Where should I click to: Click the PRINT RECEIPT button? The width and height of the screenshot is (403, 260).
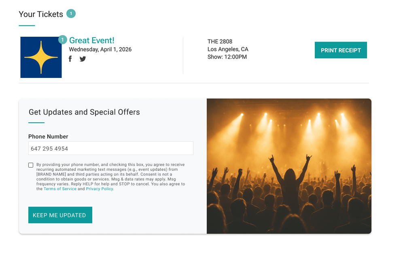click(341, 50)
